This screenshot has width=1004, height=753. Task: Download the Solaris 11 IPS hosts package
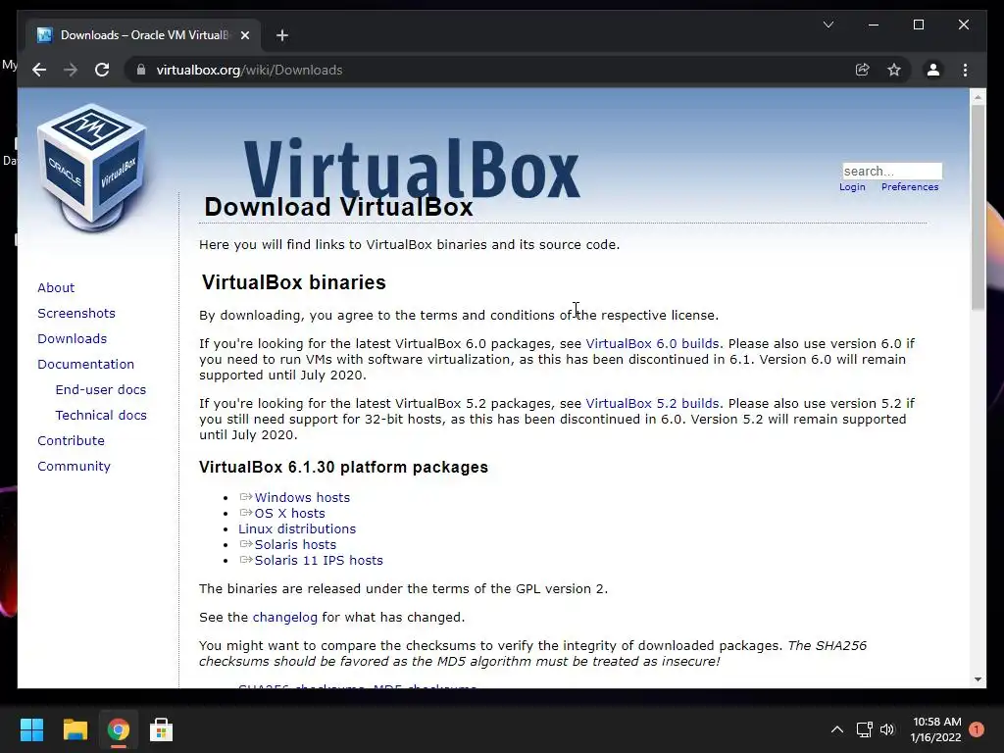pyautogui.click(x=319, y=560)
